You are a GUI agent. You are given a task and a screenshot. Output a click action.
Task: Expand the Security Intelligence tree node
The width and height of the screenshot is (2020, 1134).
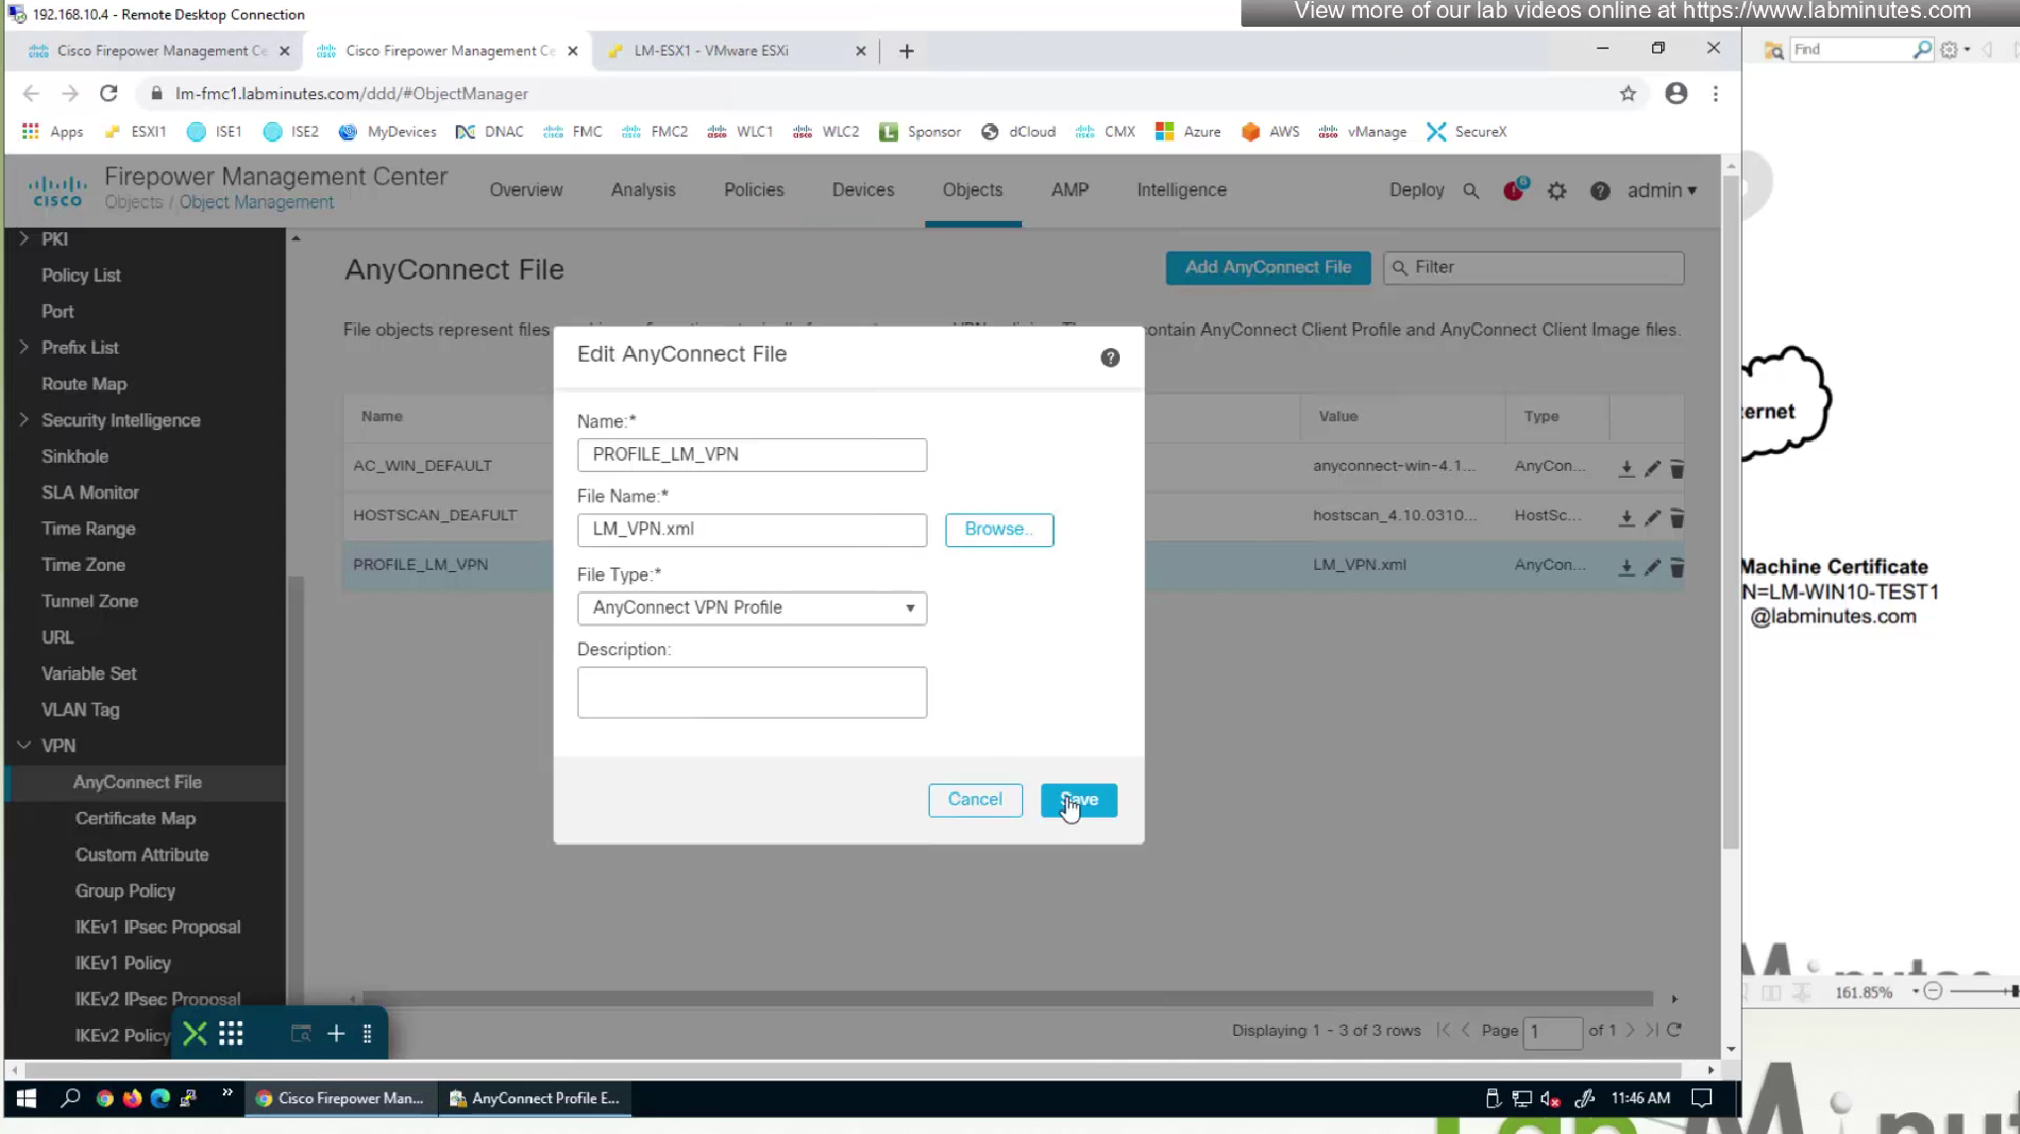[x=24, y=420]
